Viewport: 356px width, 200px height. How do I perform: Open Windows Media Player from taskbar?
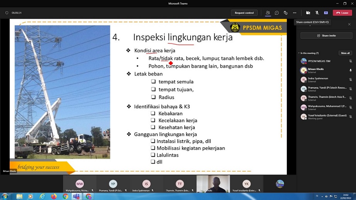[31, 197]
